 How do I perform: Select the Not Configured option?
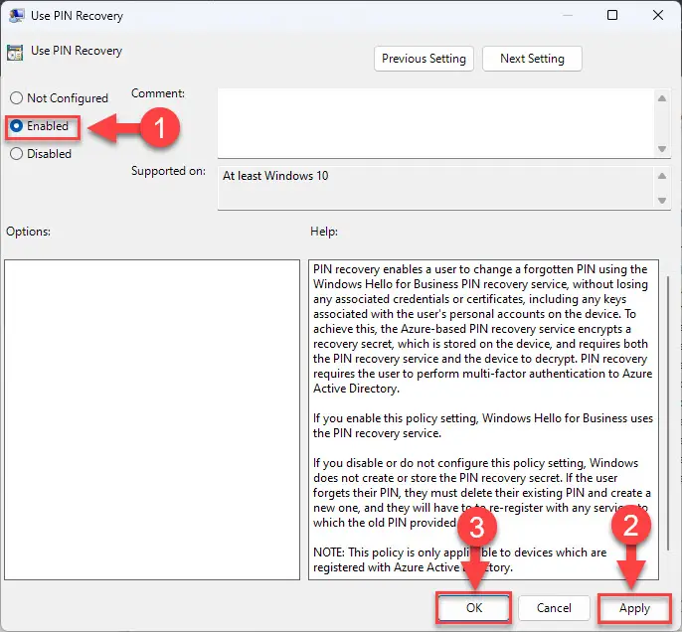17,98
